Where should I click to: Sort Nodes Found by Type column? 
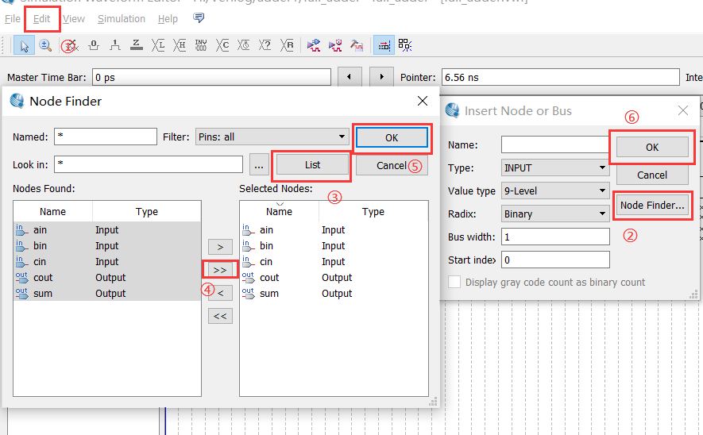tap(147, 211)
